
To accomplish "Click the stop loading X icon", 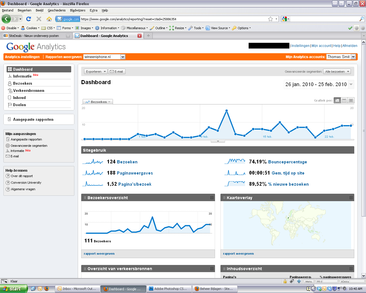I will [39, 19].
